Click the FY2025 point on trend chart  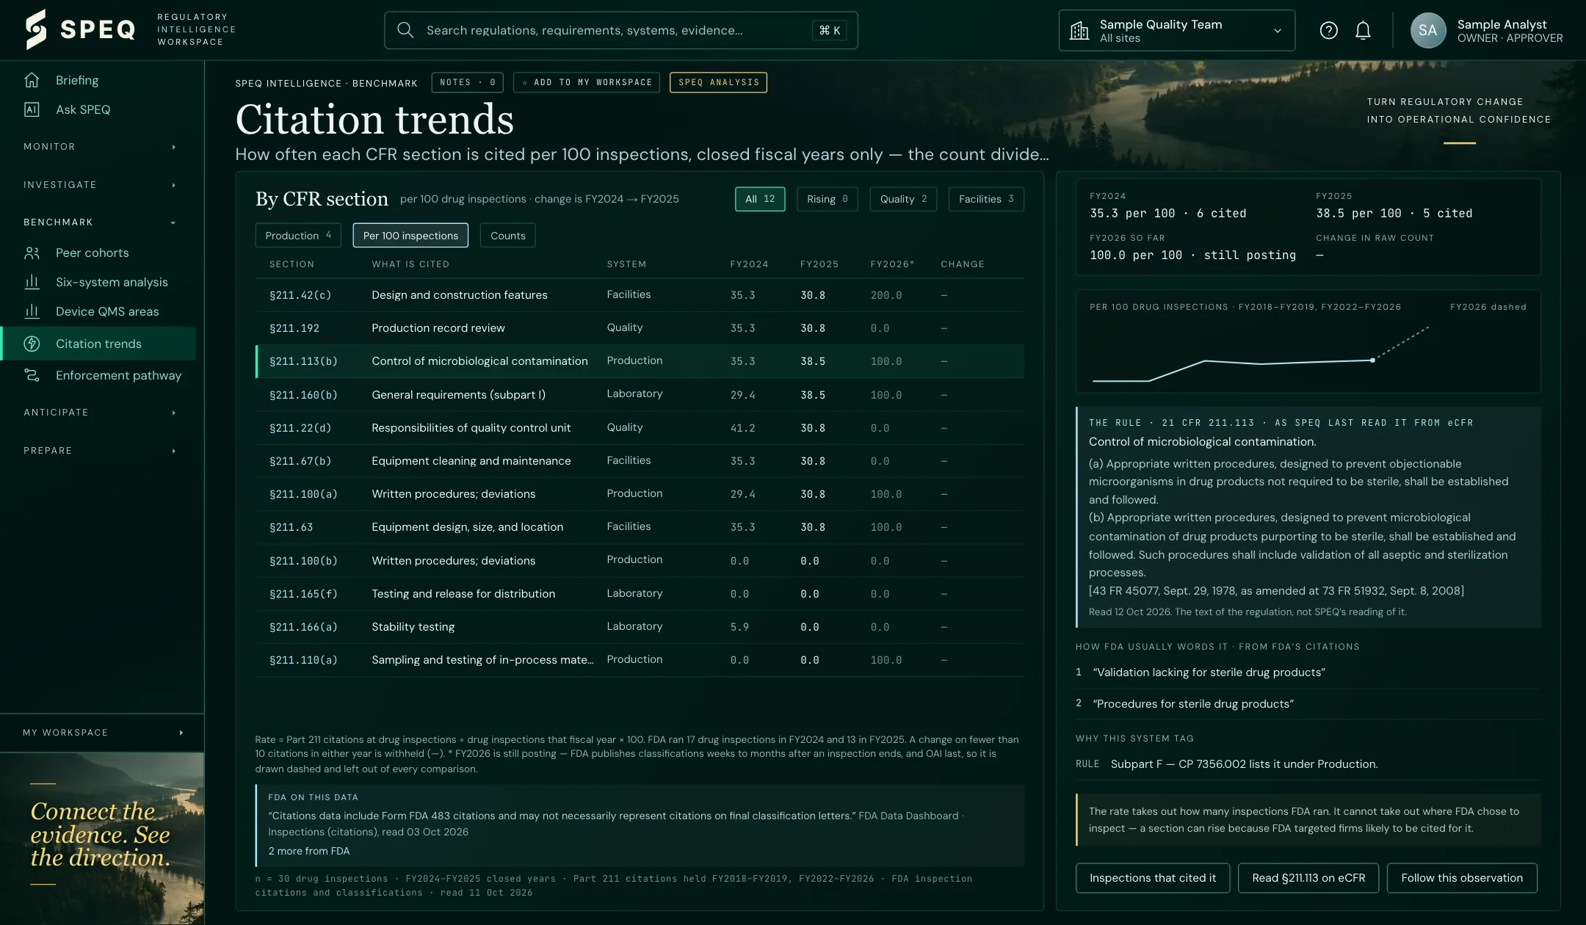(1372, 360)
